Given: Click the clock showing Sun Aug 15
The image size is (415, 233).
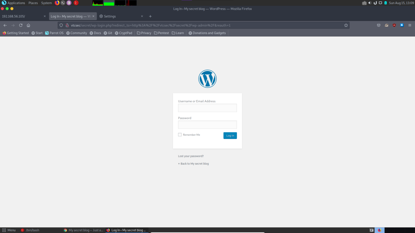Looking at the screenshot, I should pyautogui.click(x=401, y=3).
